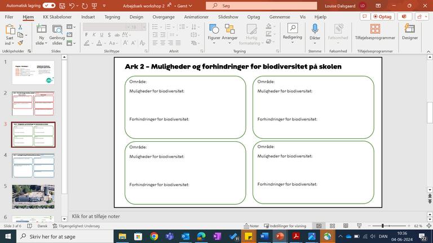Open Genbrug slides

(x=57, y=34)
